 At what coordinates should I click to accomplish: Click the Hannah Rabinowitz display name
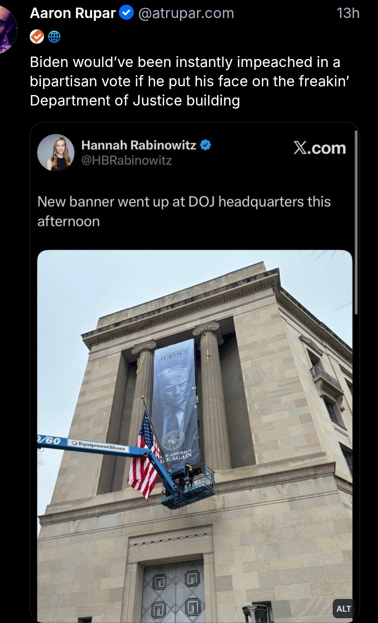point(139,145)
